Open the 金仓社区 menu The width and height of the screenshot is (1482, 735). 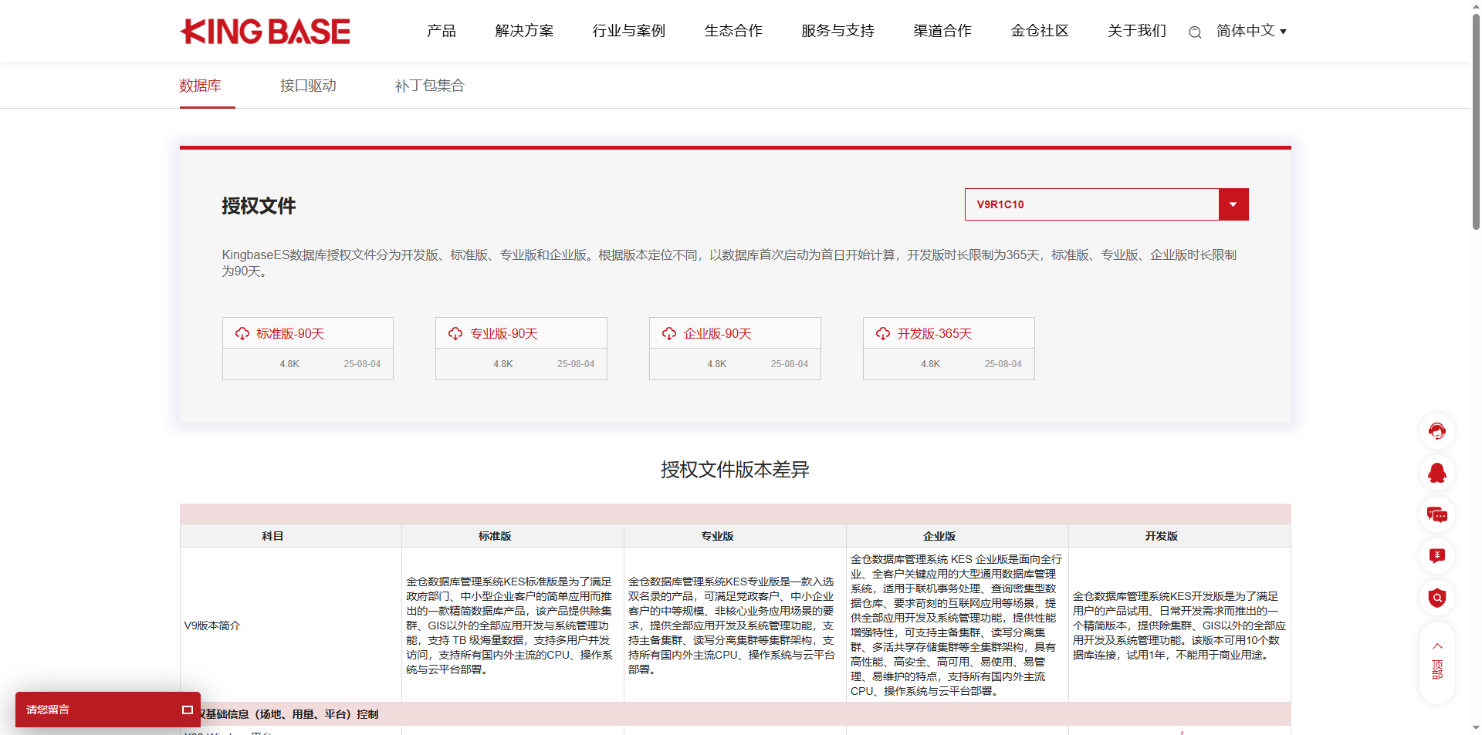click(1040, 31)
